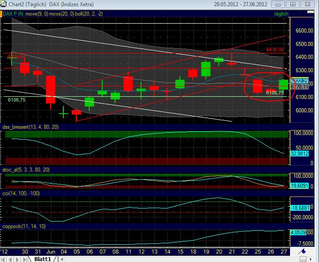Select the Blatt1 sheet tab
319x262 pixels.
pyautogui.click(x=42, y=259)
